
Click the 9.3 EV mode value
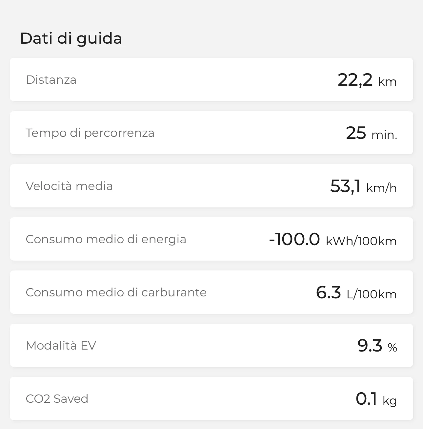pos(370,345)
